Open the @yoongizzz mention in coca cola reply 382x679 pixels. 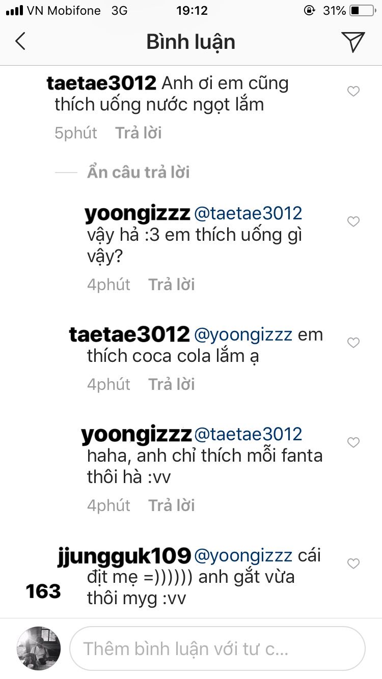coord(243,335)
